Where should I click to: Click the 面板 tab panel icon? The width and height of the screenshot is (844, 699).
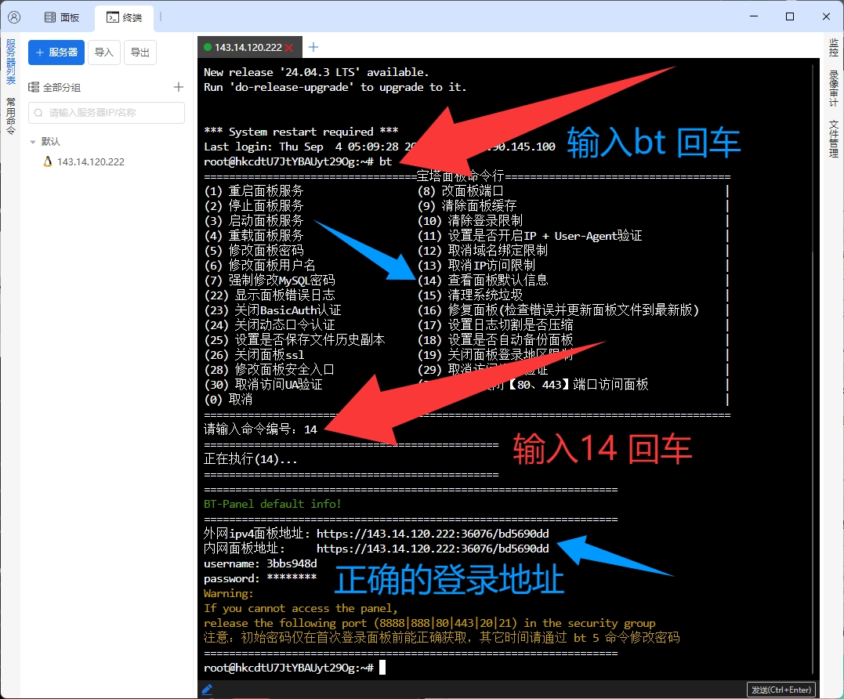[x=49, y=17]
